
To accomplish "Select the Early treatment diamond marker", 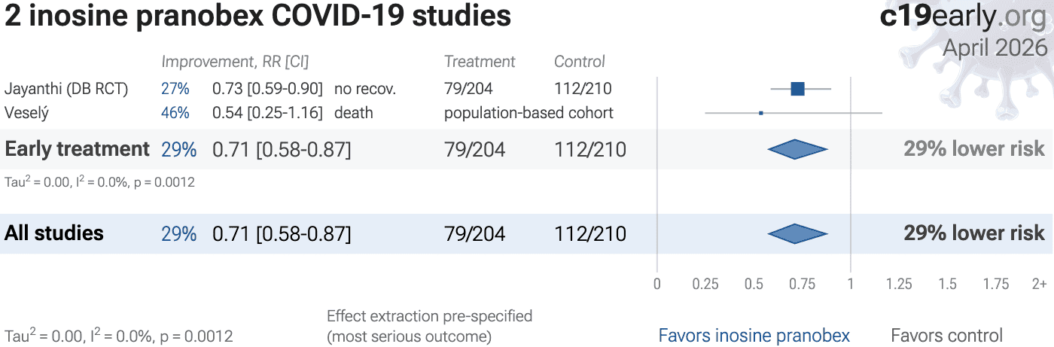I will tap(797, 149).
